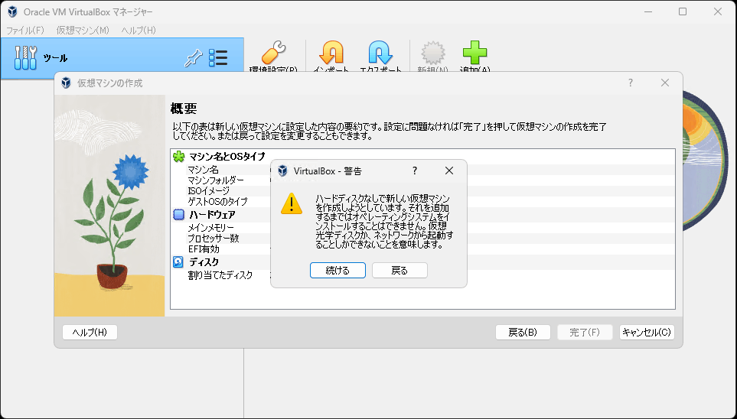Close the 仮想マシンの作成 wizard window

click(664, 83)
